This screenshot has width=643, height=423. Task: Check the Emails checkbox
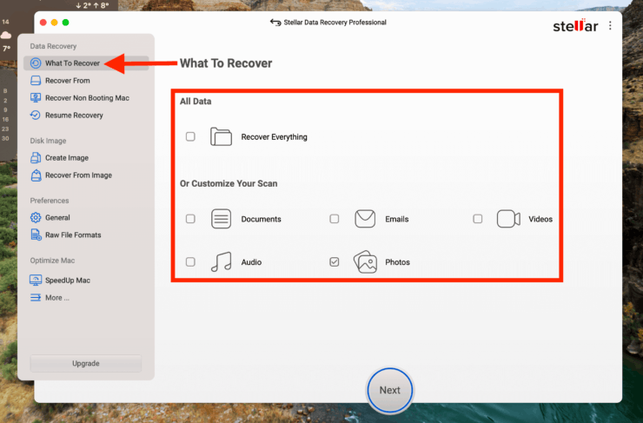335,219
